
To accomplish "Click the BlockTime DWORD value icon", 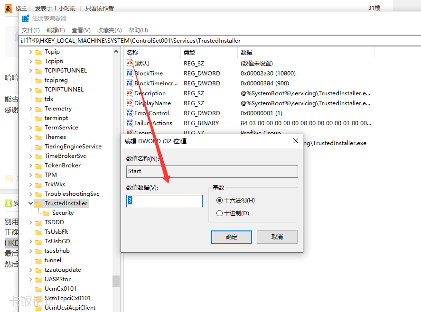I will tap(130, 73).
